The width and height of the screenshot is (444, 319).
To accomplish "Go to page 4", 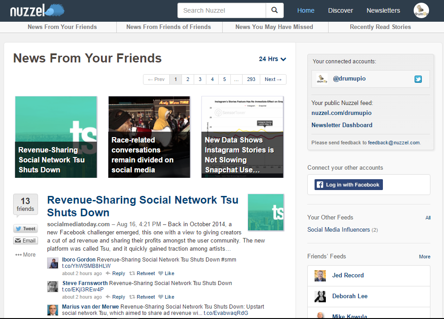I will (212, 79).
